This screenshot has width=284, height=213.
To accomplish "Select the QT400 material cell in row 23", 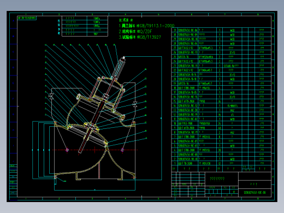I will (232, 66).
